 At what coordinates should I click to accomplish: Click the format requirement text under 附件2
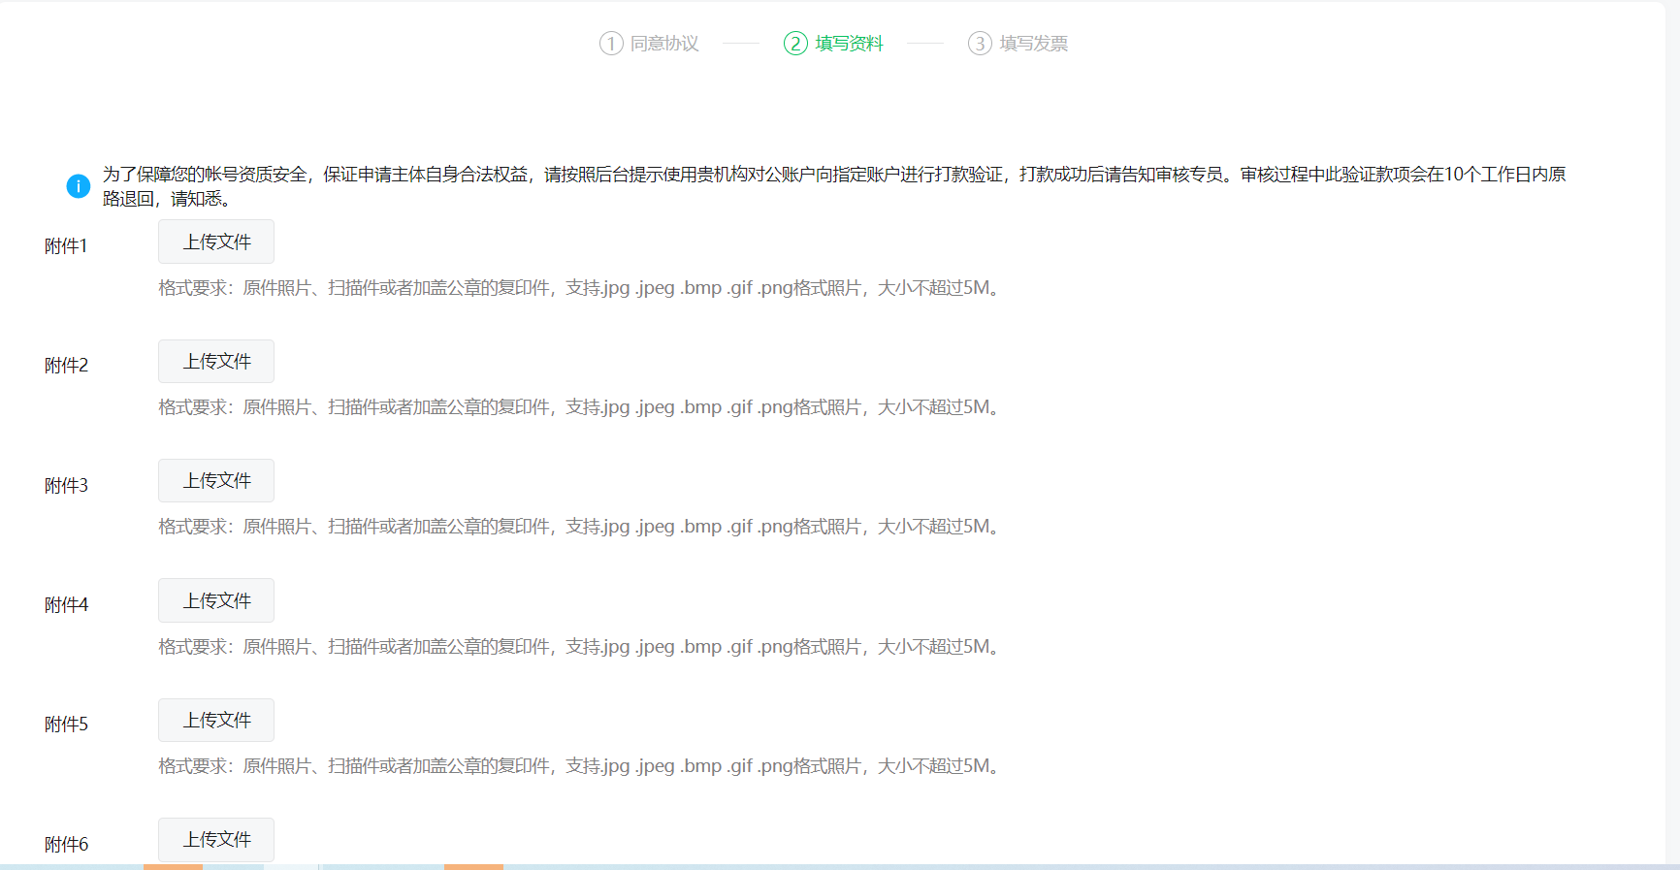coord(583,407)
